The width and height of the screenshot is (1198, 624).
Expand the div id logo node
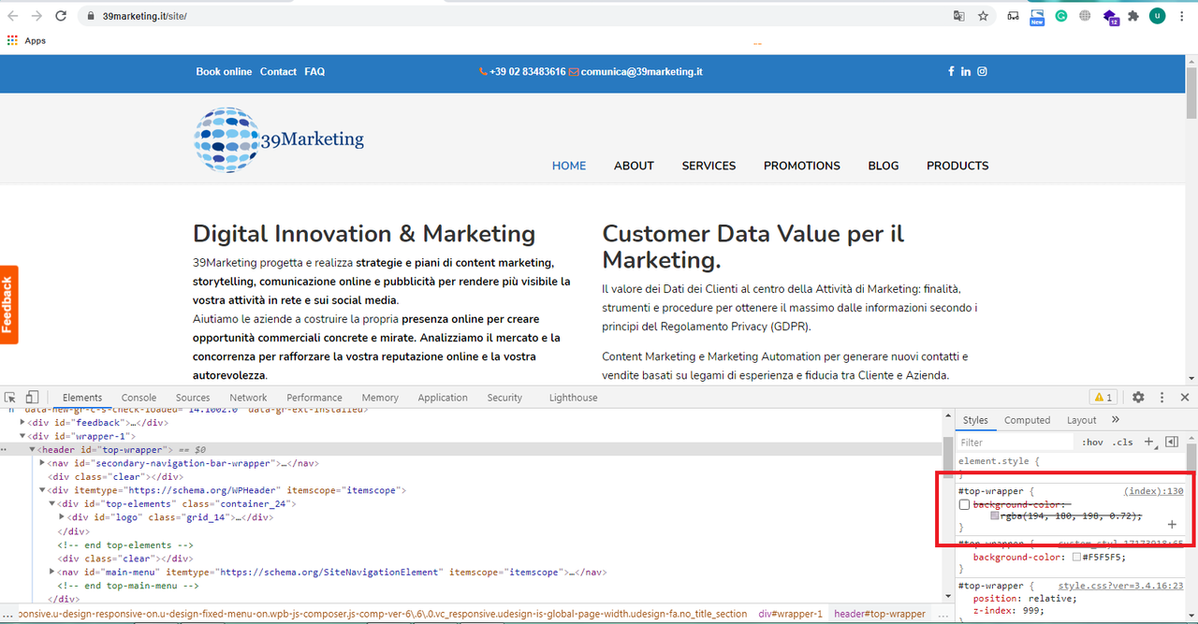click(x=62, y=517)
